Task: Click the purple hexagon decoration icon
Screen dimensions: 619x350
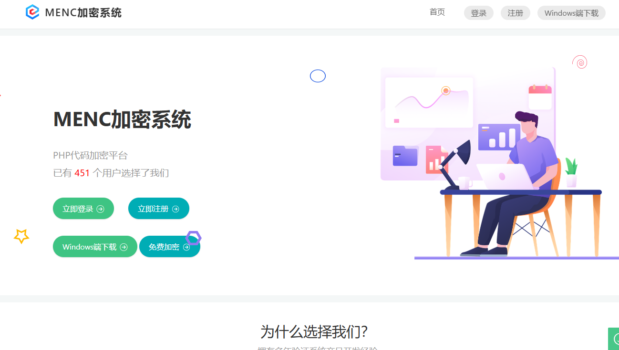Action: pyautogui.click(x=193, y=238)
